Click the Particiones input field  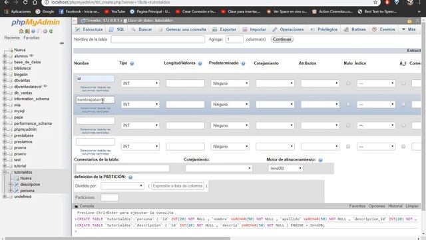pos(109,197)
